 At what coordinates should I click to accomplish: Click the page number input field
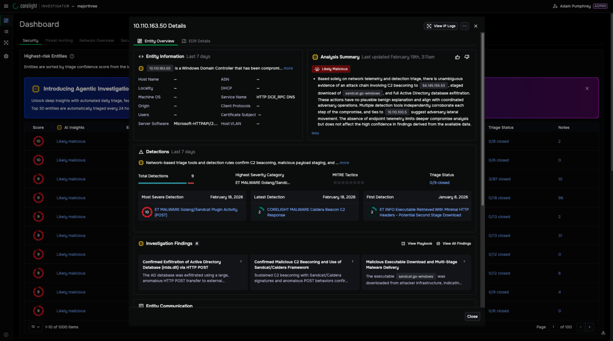[553, 327]
